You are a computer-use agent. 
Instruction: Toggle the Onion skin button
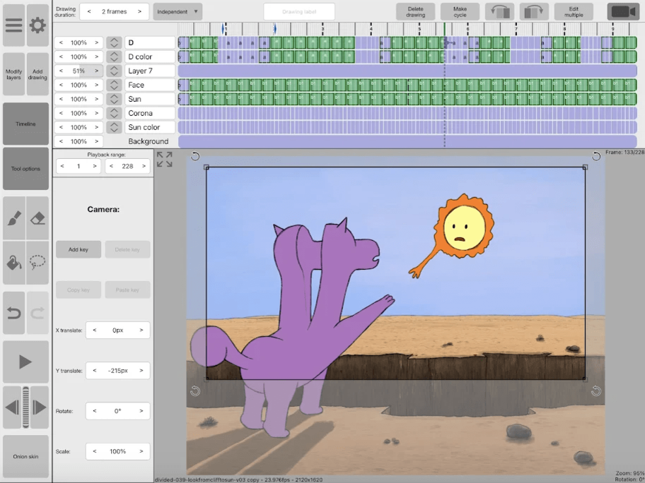point(25,456)
